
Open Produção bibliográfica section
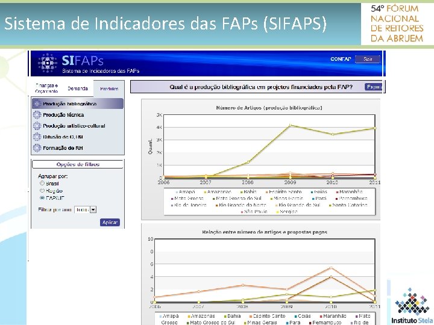[x=78, y=104]
